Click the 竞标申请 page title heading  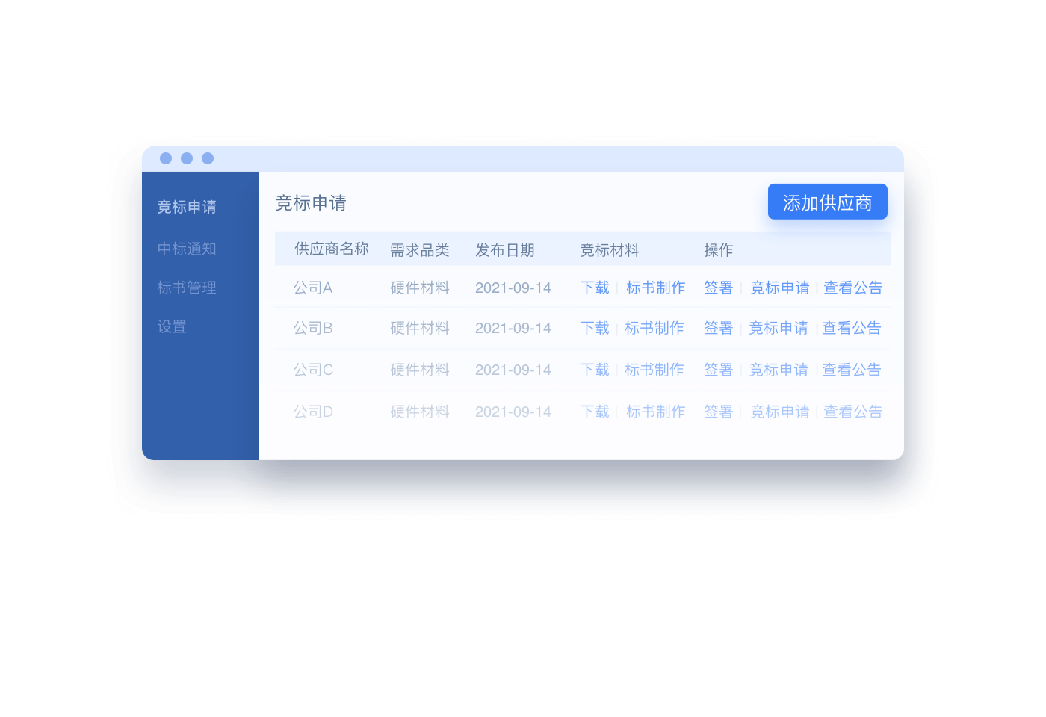pyautogui.click(x=311, y=203)
